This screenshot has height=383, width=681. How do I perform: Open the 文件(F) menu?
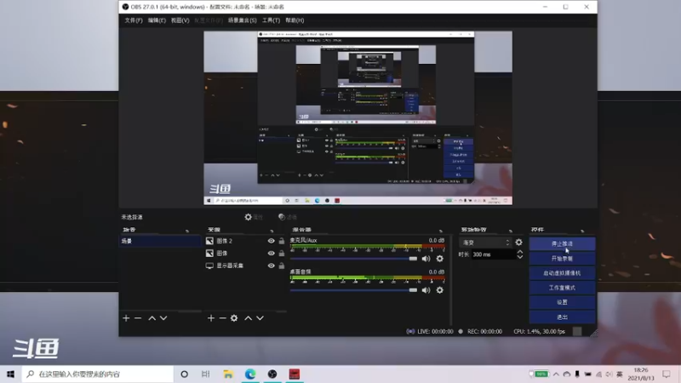point(134,20)
